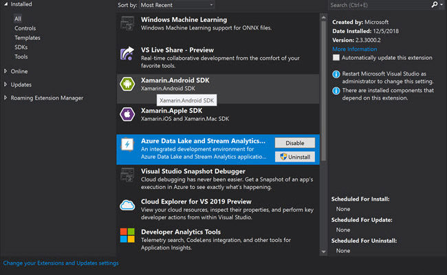
Task: Click the Xamarin.Apple SDK hexagon icon
Action: [x=127, y=114]
